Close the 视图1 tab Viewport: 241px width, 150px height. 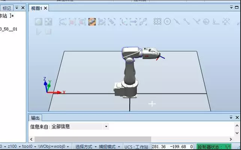pyautogui.click(x=45, y=8)
